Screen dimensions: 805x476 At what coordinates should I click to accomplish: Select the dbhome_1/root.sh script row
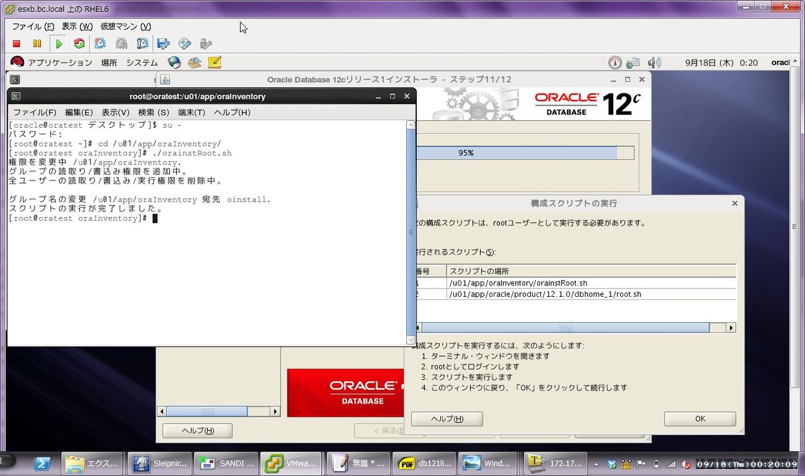tap(575, 294)
